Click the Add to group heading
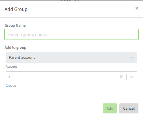 click(x=15, y=48)
